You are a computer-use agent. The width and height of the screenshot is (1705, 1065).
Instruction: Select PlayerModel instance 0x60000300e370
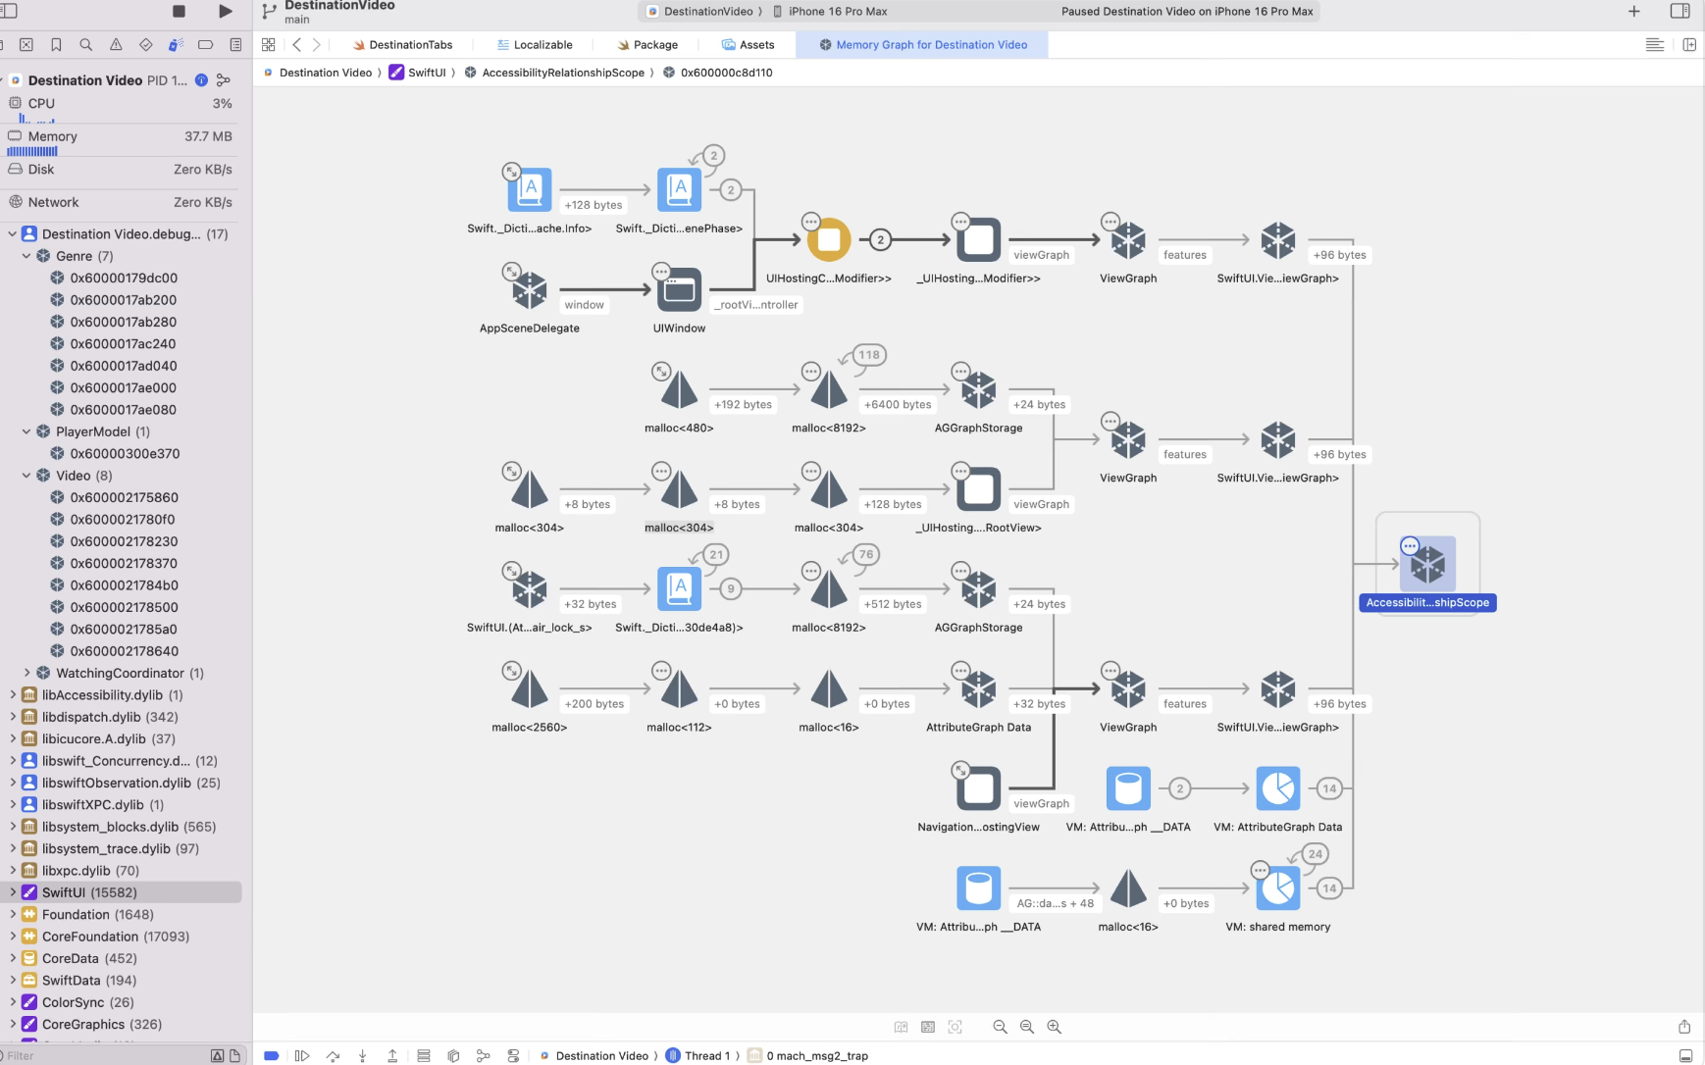point(123,453)
